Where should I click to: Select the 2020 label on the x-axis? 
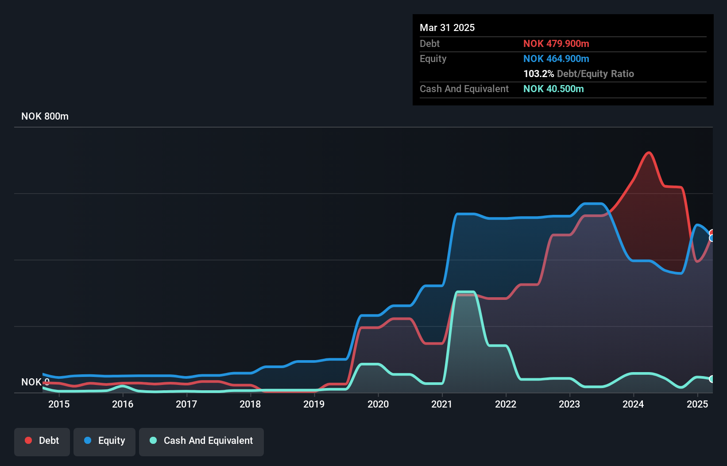[x=378, y=404]
